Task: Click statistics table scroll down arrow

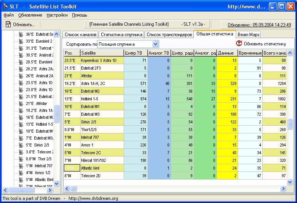Action: pyautogui.click(x=290, y=182)
